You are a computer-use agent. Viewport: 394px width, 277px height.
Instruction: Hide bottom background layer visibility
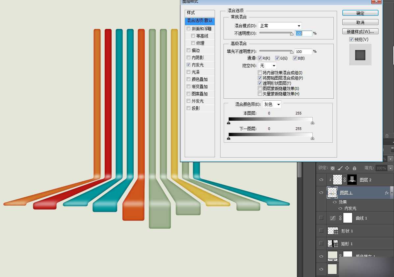click(321, 269)
